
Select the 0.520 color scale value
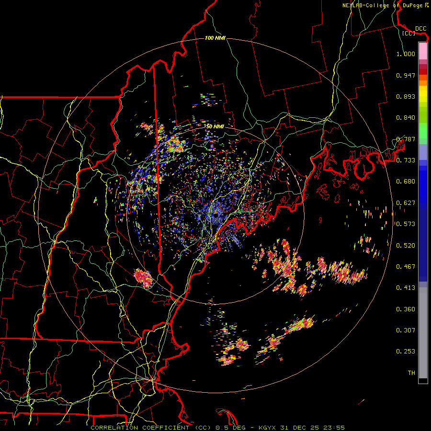coord(406,246)
